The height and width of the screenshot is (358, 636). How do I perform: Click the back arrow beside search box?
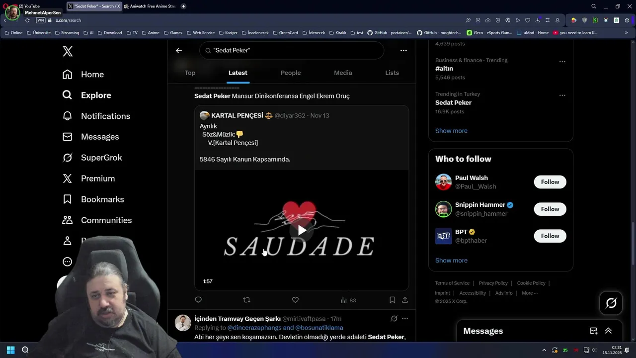179,50
